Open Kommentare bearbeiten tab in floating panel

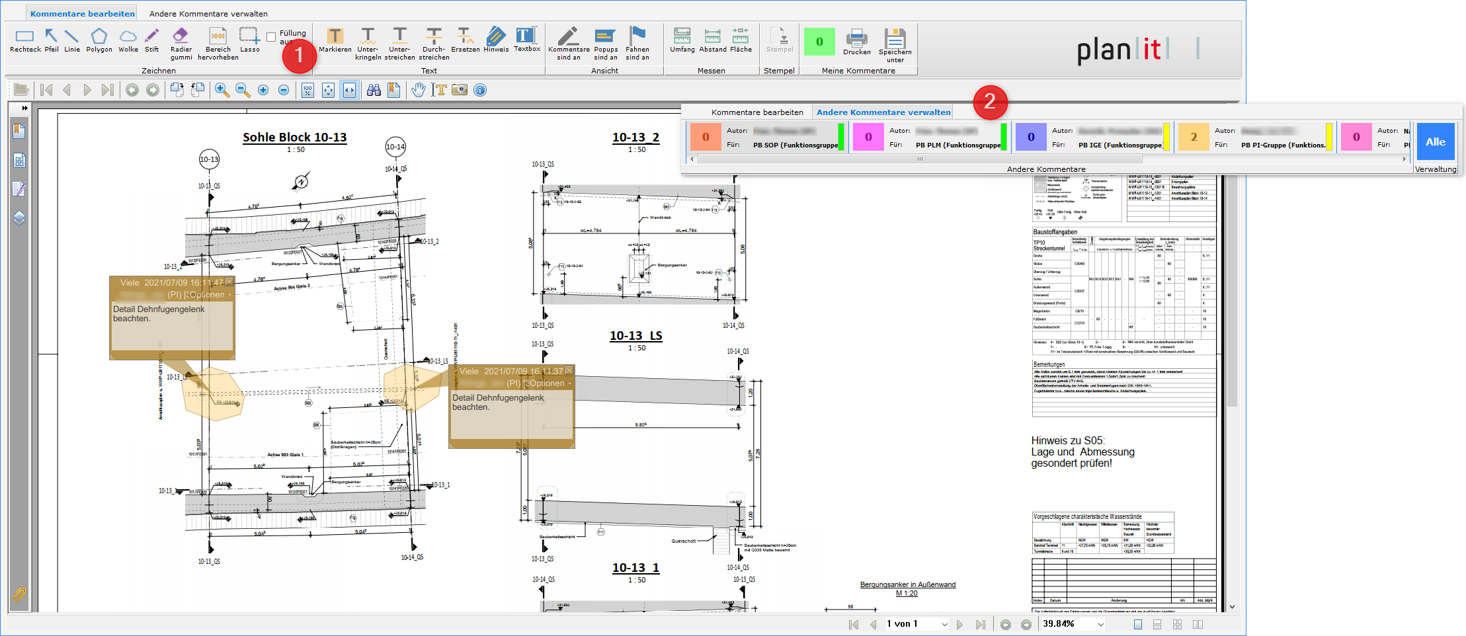pyautogui.click(x=757, y=112)
